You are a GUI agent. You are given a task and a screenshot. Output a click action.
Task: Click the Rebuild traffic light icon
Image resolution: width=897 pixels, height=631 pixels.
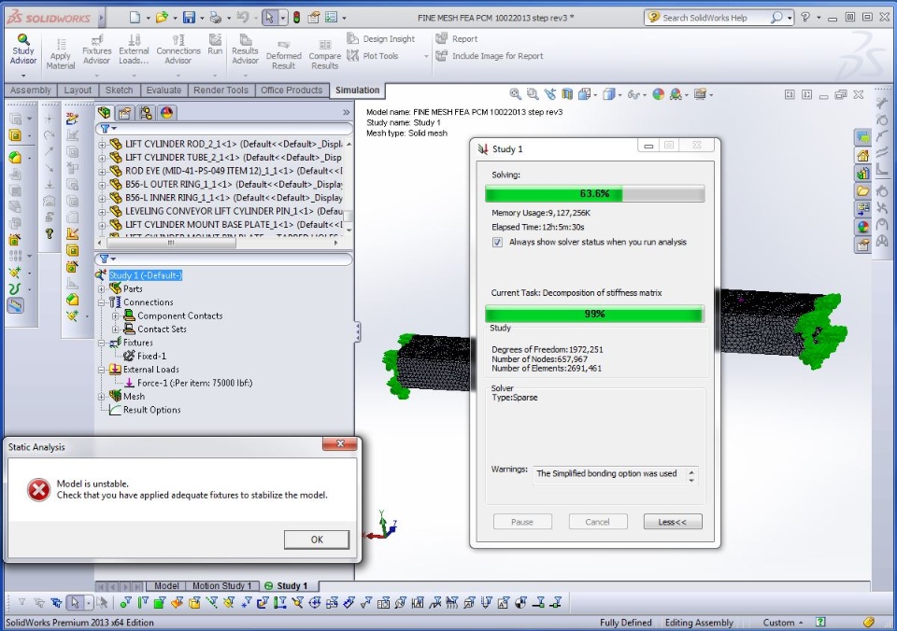(296, 18)
